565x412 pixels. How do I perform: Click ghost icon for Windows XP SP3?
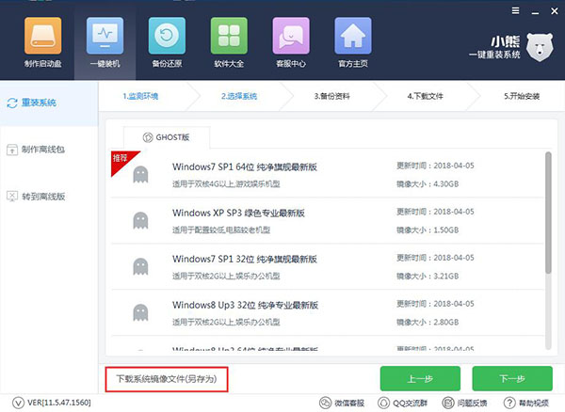click(x=140, y=220)
